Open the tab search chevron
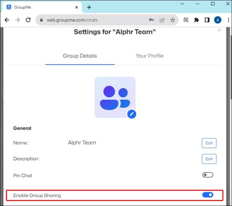Screen dimensions: 232x206 click(182, 4)
